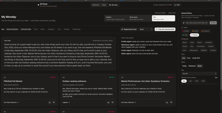Set When filter to Today
The width and height of the screenshot is (222, 113).
tap(184, 66)
